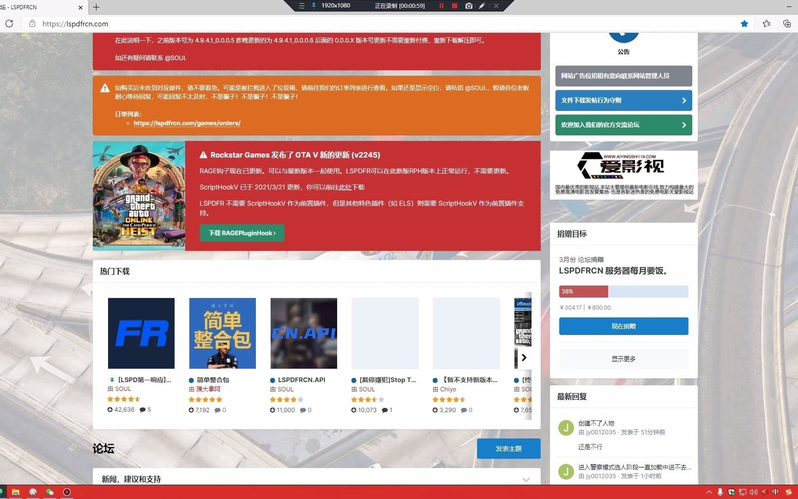Open the 此处 ScriptHookV download link
The height and width of the screenshot is (499, 798).
[345, 187]
